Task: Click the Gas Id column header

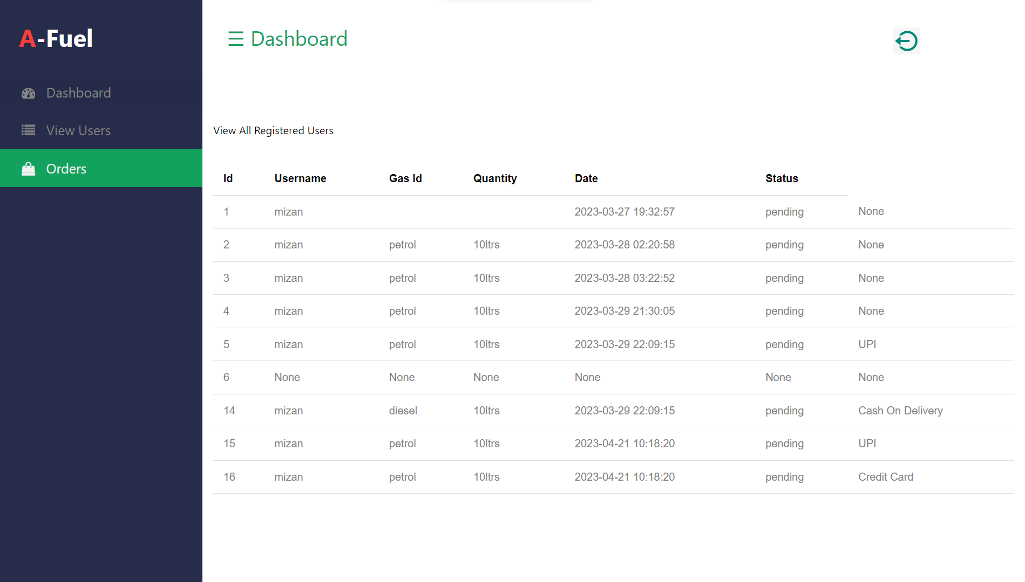Action: point(405,178)
